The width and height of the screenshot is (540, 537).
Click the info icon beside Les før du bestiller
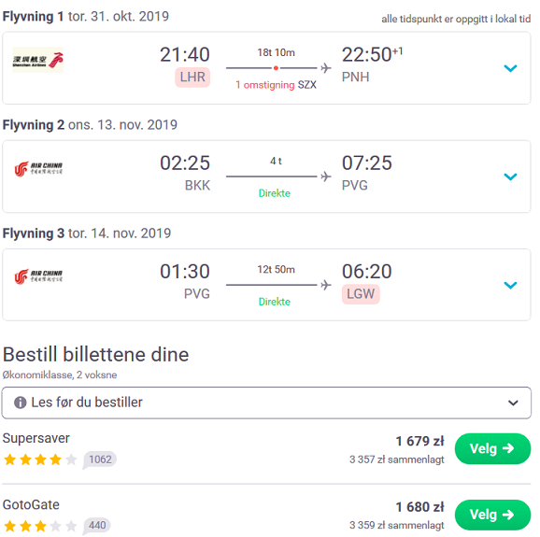(x=21, y=403)
